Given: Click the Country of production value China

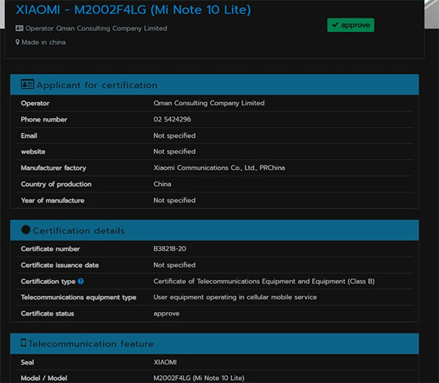Looking at the screenshot, I should (x=162, y=184).
